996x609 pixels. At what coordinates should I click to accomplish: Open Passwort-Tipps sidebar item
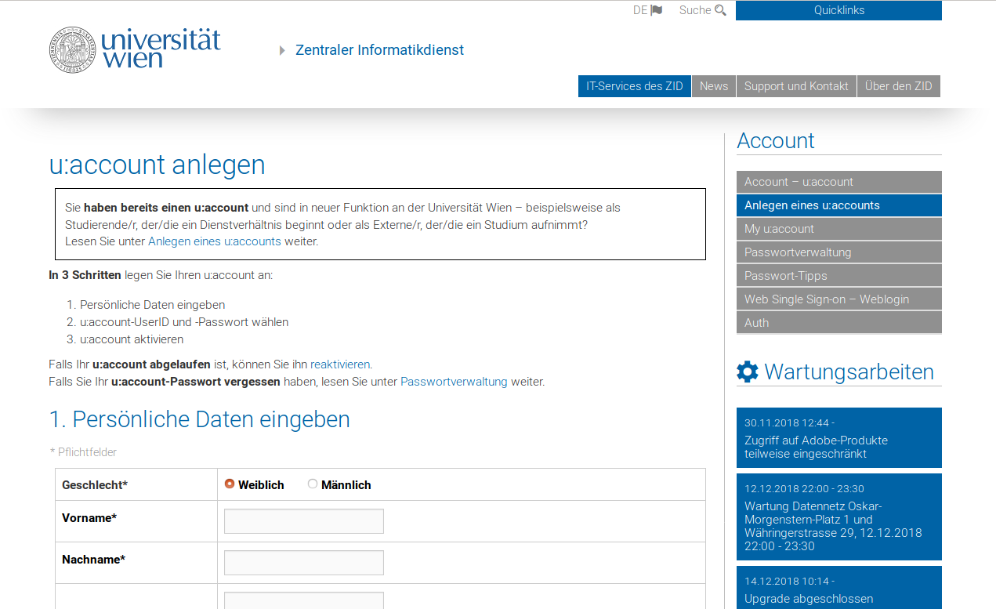(839, 276)
